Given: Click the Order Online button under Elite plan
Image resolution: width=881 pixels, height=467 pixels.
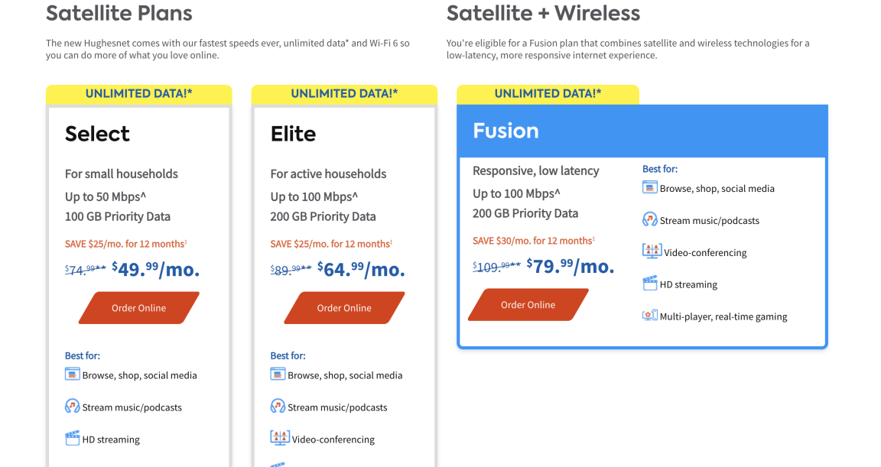Looking at the screenshot, I should coord(344,307).
